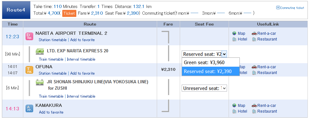This screenshot has width=311, height=119.
Task: Click the car Rent-a-car icon for Kamakura
Action: pos(254,106)
